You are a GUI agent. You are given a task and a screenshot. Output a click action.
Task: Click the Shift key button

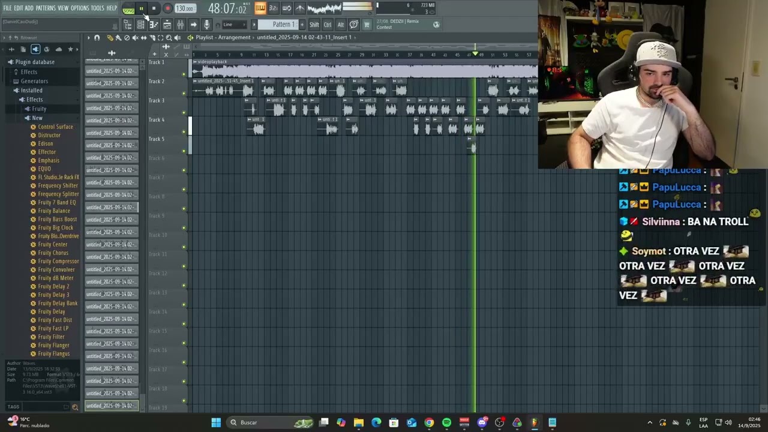pos(314,25)
